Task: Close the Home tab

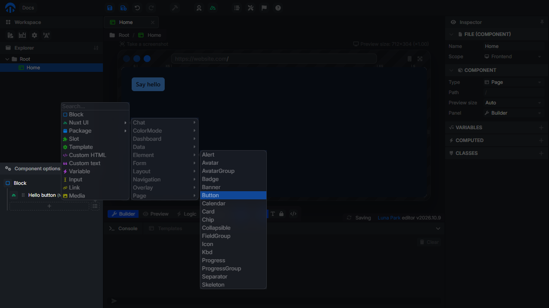Action: pos(153,22)
